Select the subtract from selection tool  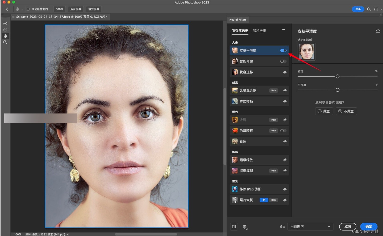(5, 30)
